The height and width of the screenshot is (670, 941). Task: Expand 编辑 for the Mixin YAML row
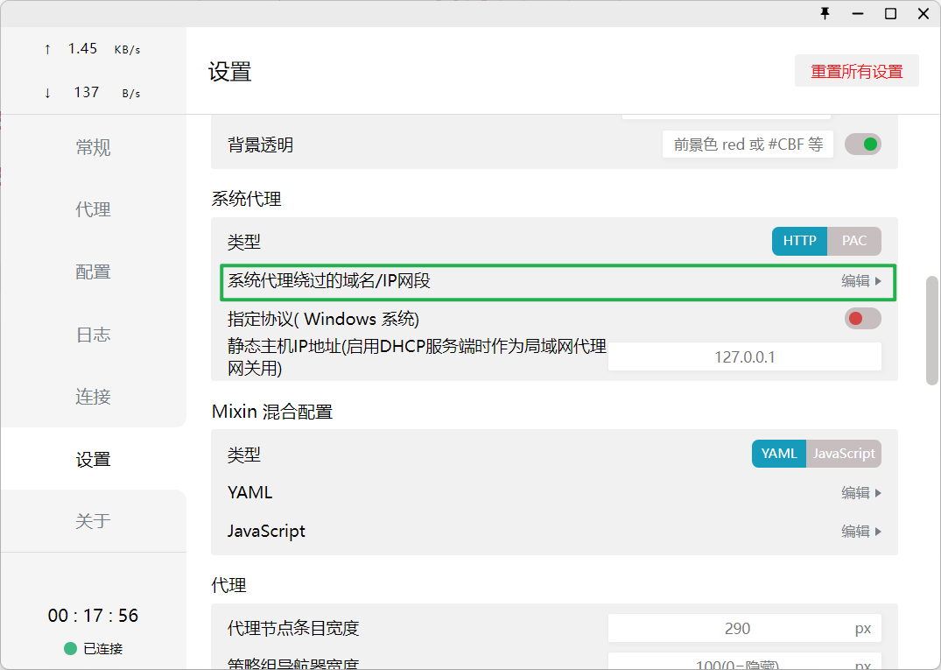pyautogui.click(x=860, y=493)
